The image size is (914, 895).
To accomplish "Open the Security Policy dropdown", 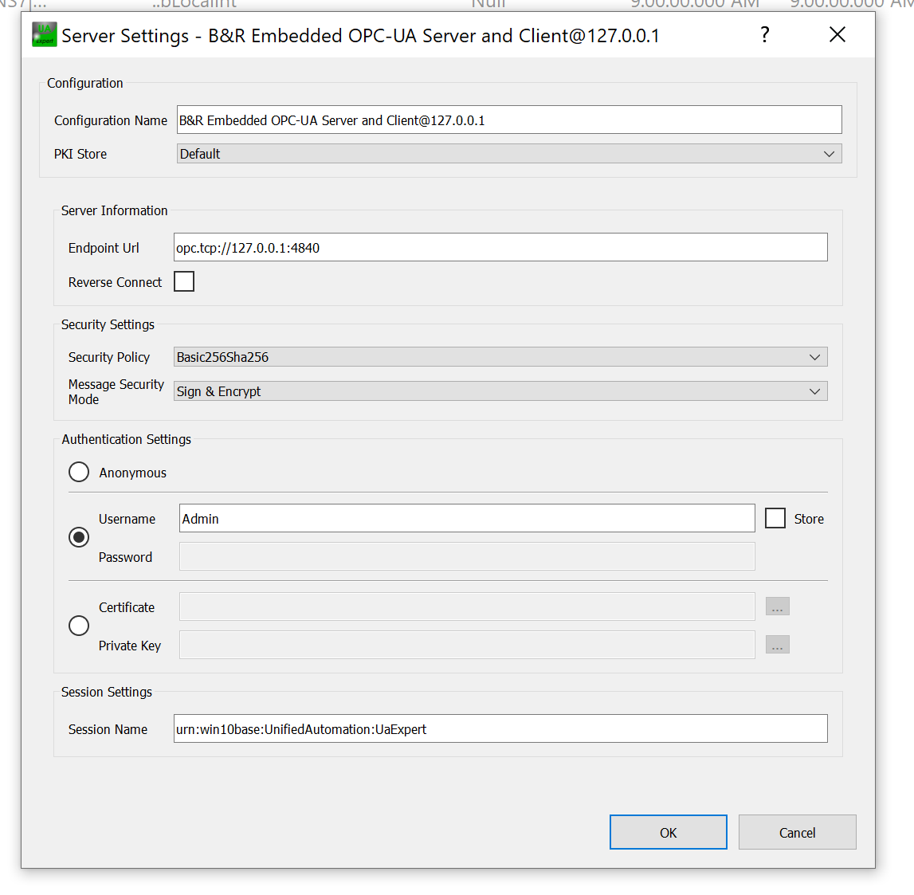I will 500,357.
